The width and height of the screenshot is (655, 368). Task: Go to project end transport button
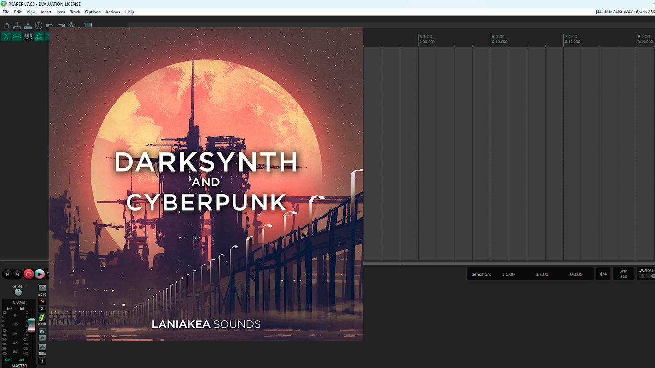click(17, 274)
